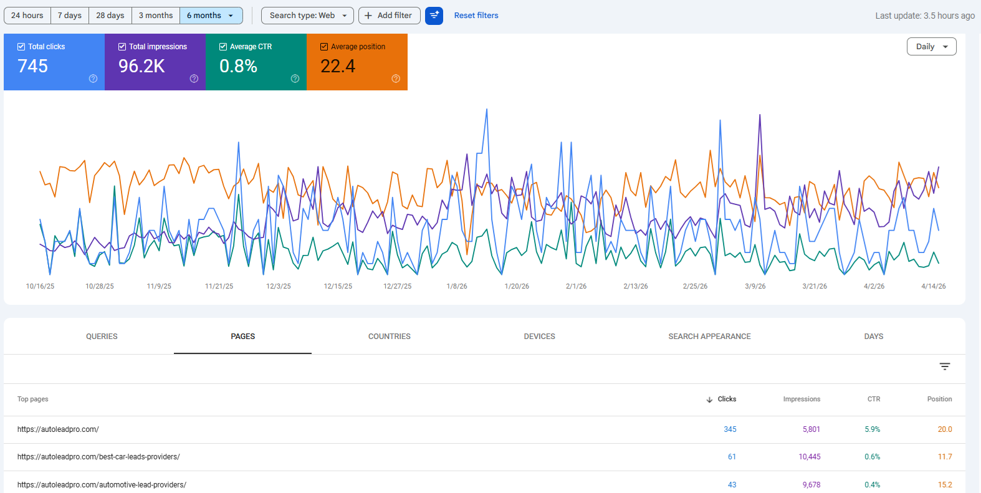Image resolution: width=981 pixels, height=493 pixels.
Task: Open the Search type: Web dropdown
Action: pos(307,16)
